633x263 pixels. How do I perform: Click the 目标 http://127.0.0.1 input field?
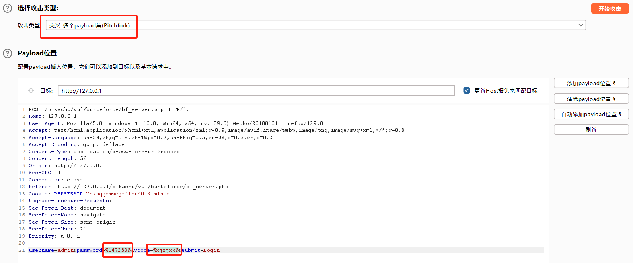point(256,90)
